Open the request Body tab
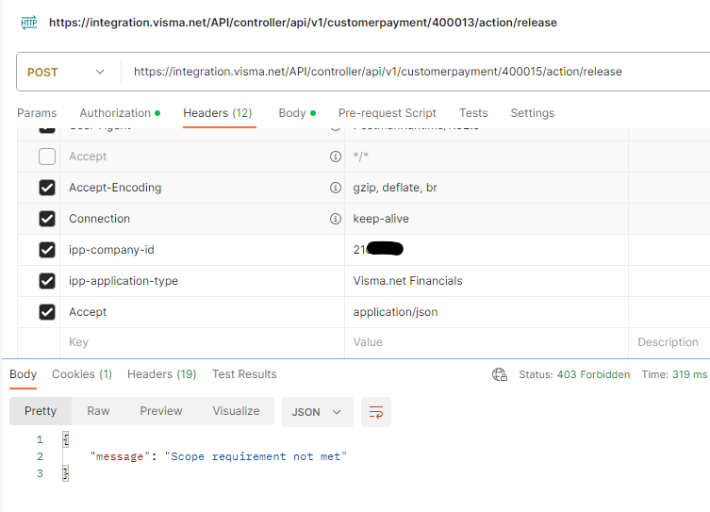Image resolution: width=710 pixels, height=512 pixels. [297, 113]
